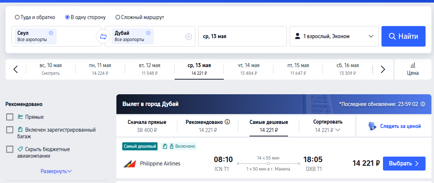Expand Сортировать sorting dropdown
The image size is (434, 183).
click(328, 126)
